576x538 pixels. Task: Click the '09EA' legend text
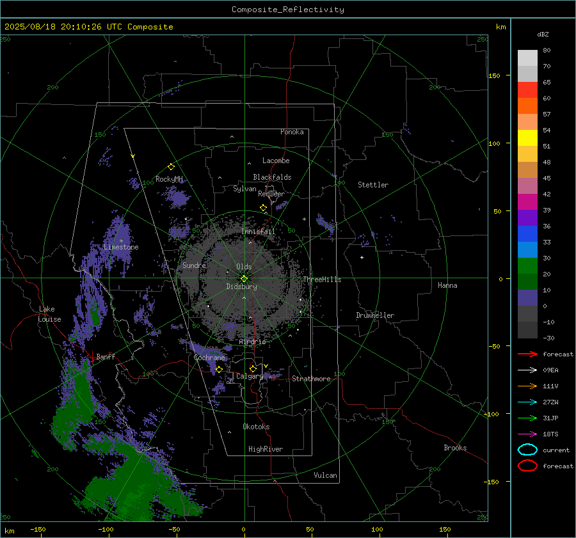550,370
